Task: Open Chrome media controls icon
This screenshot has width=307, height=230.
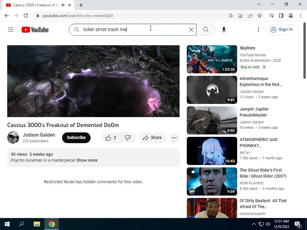Action: point(271,16)
